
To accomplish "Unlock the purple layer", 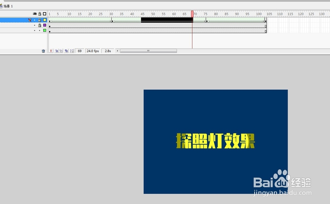I will pyautogui.click(x=40, y=25).
